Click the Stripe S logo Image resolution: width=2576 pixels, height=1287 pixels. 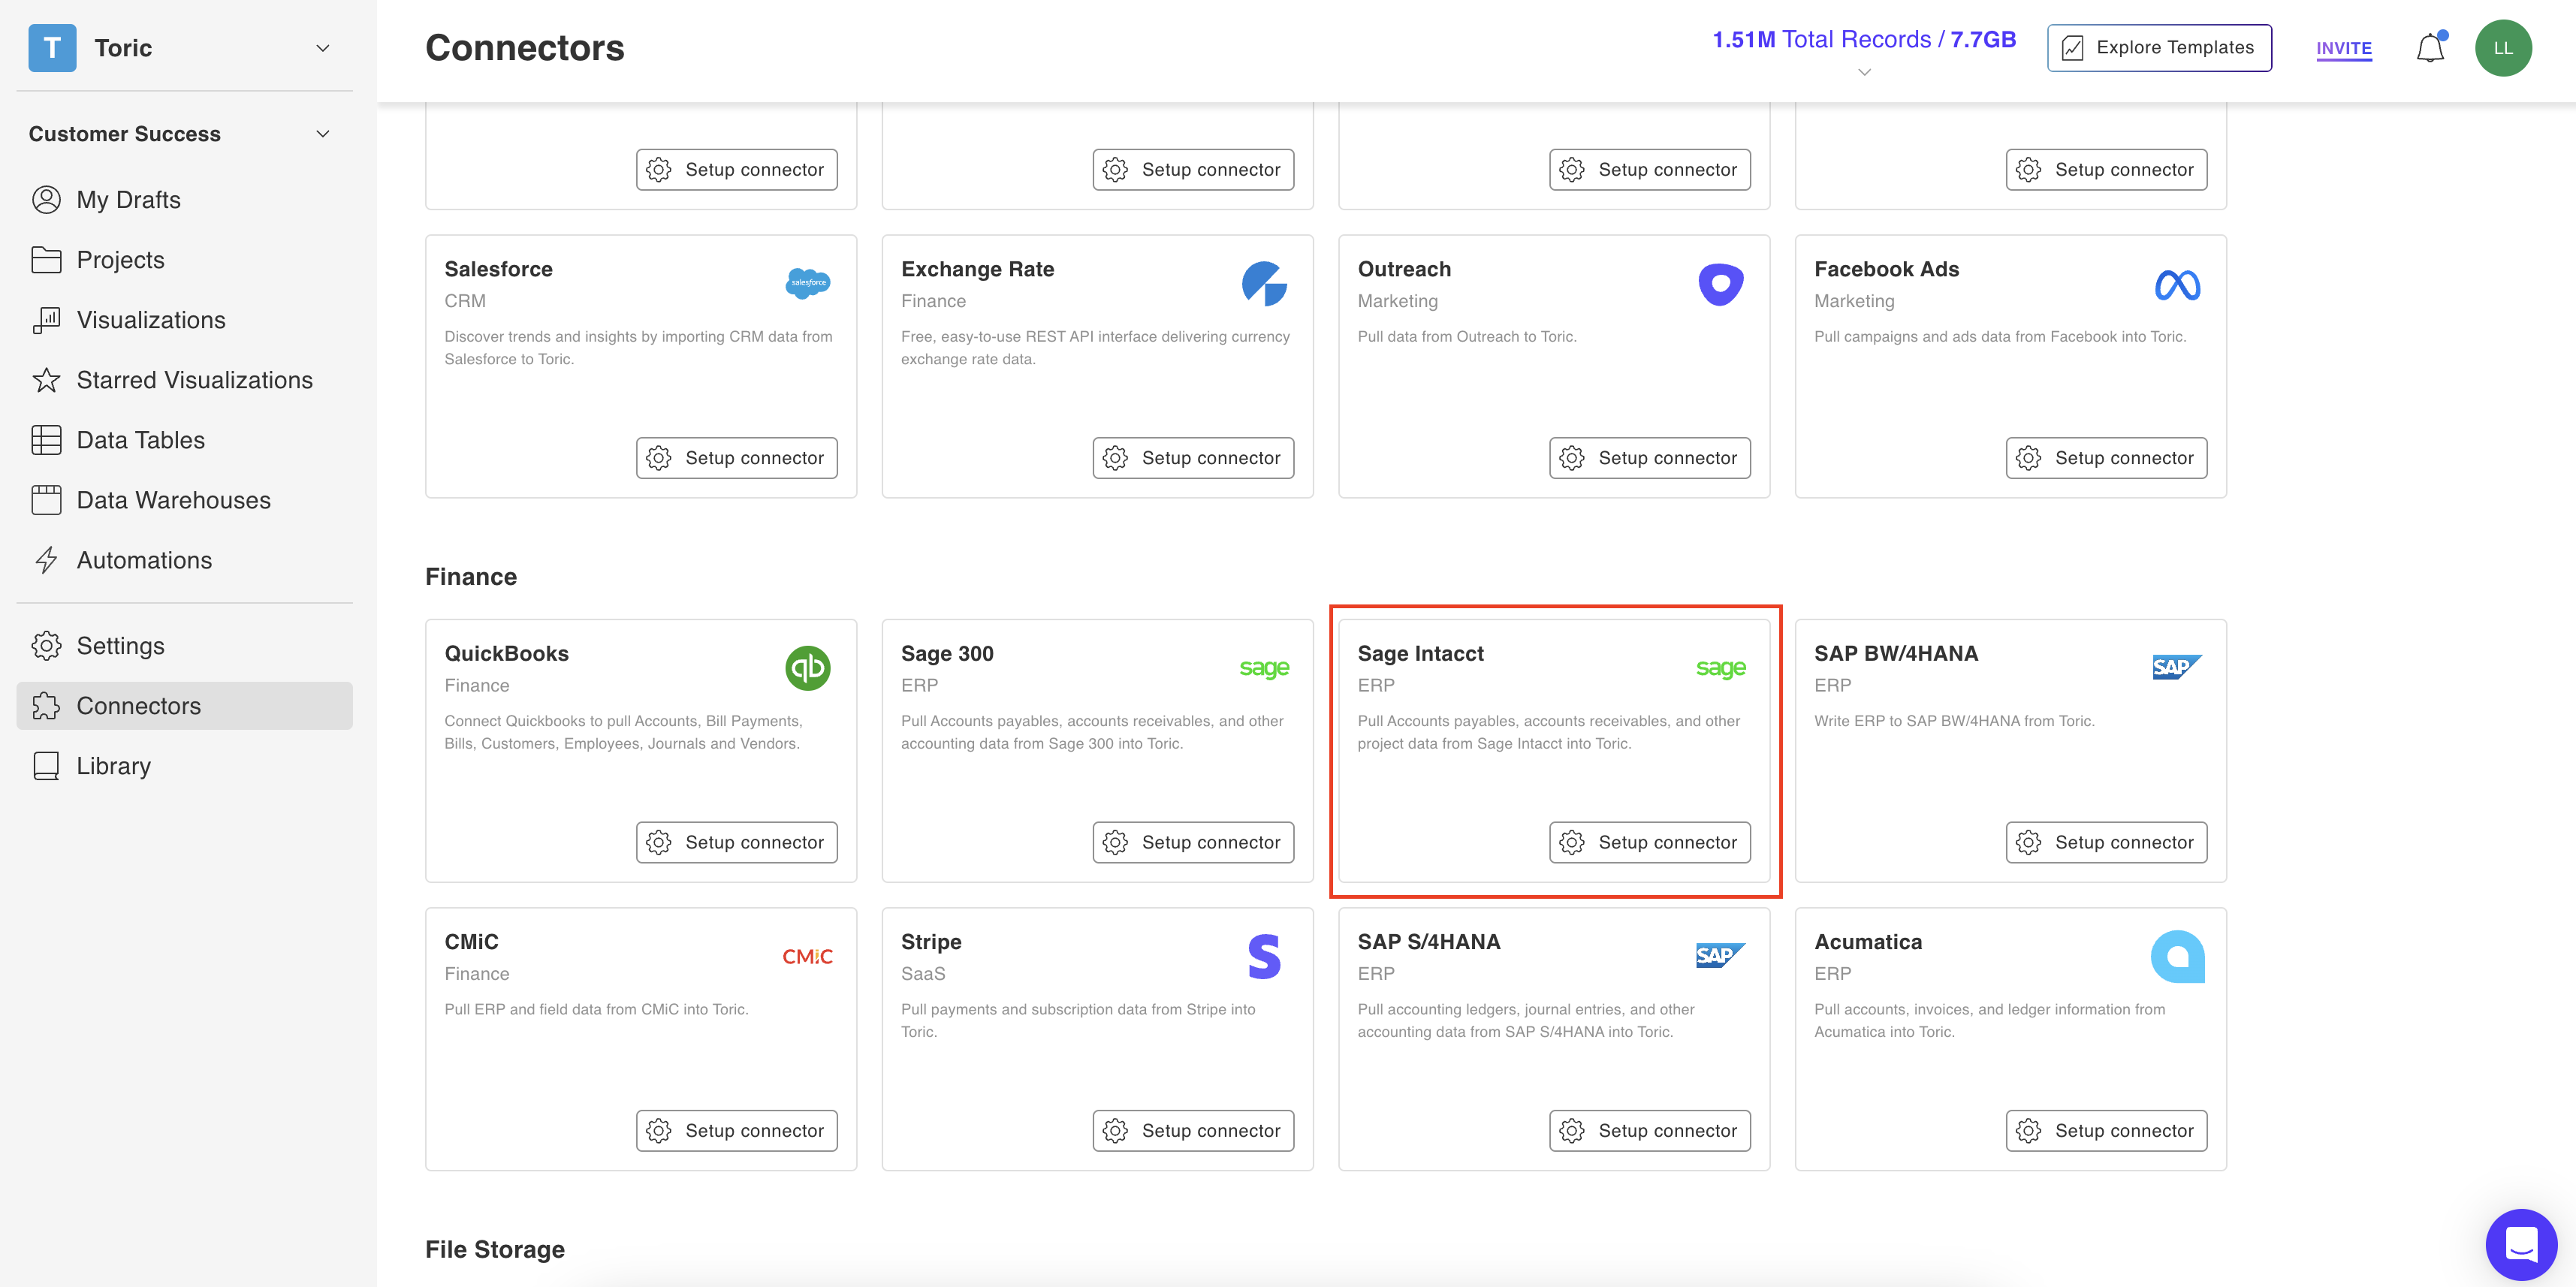click(1264, 956)
